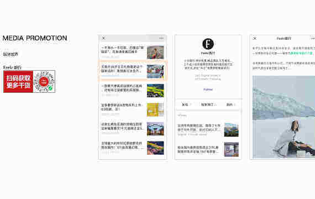Tap the photo of woman sitting in snow
The width and height of the screenshot is (315, 199).
pos(283,117)
